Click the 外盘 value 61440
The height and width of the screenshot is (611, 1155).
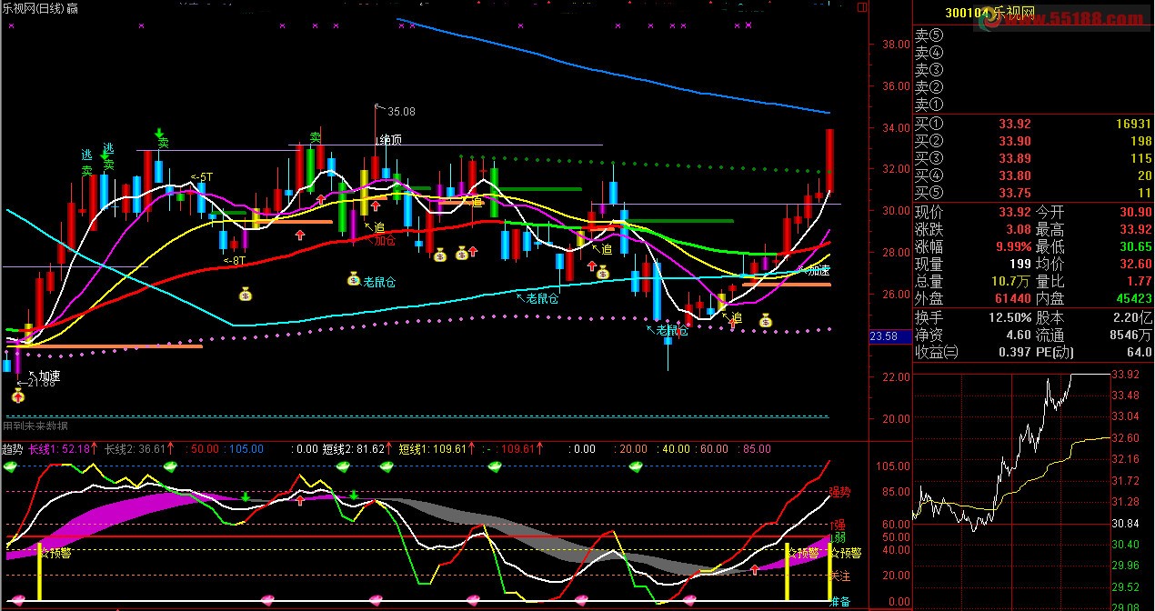click(1012, 298)
